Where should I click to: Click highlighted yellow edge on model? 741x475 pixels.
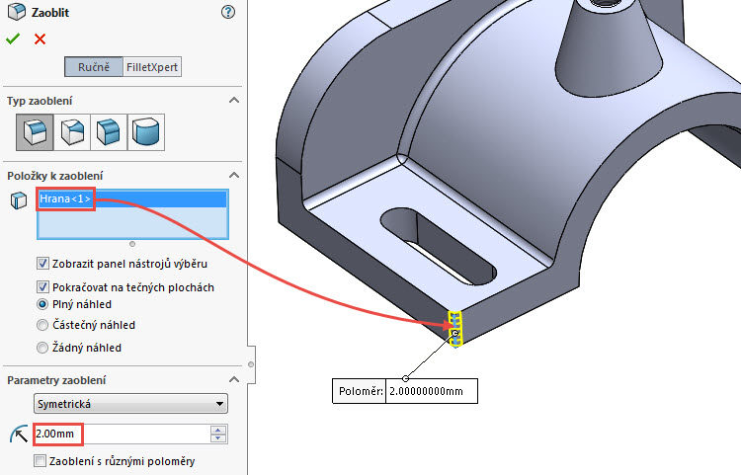[455, 329]
